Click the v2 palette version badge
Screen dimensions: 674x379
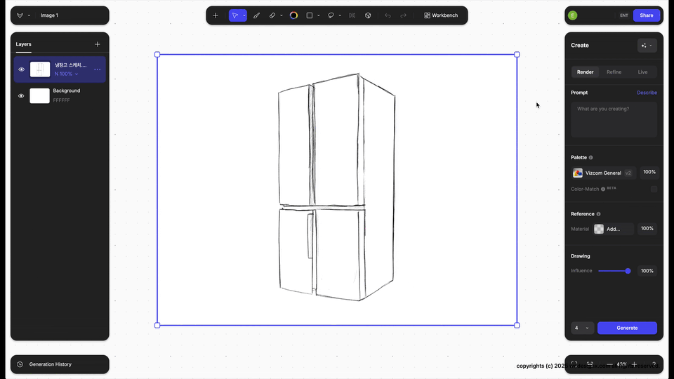(x=628, y=173)
